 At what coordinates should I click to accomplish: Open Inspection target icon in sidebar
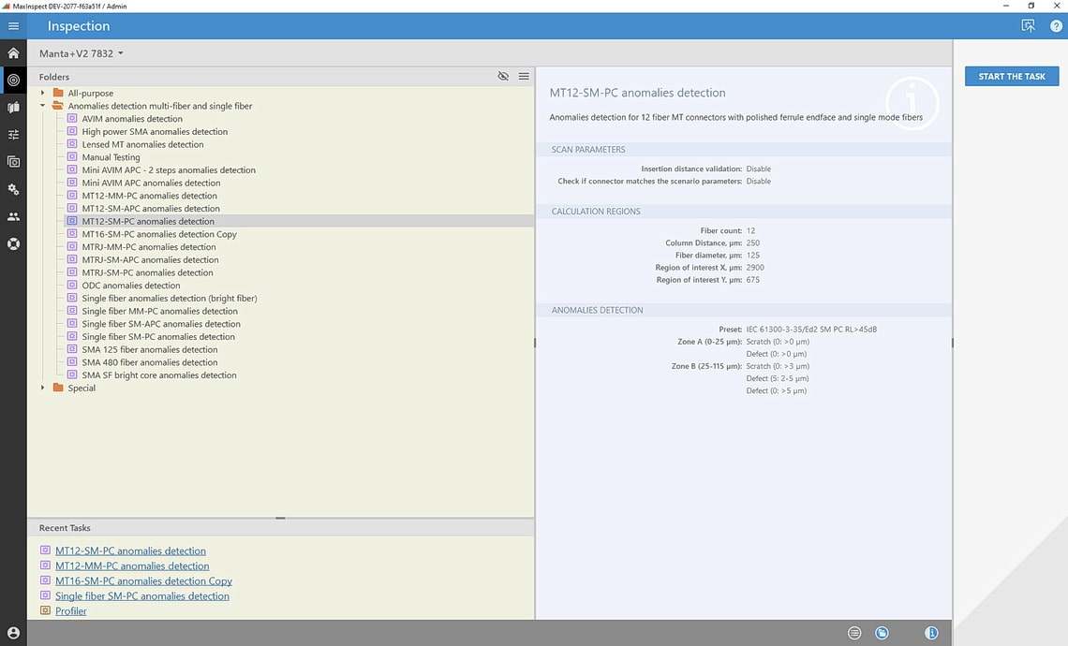click(x=13, y=81)
